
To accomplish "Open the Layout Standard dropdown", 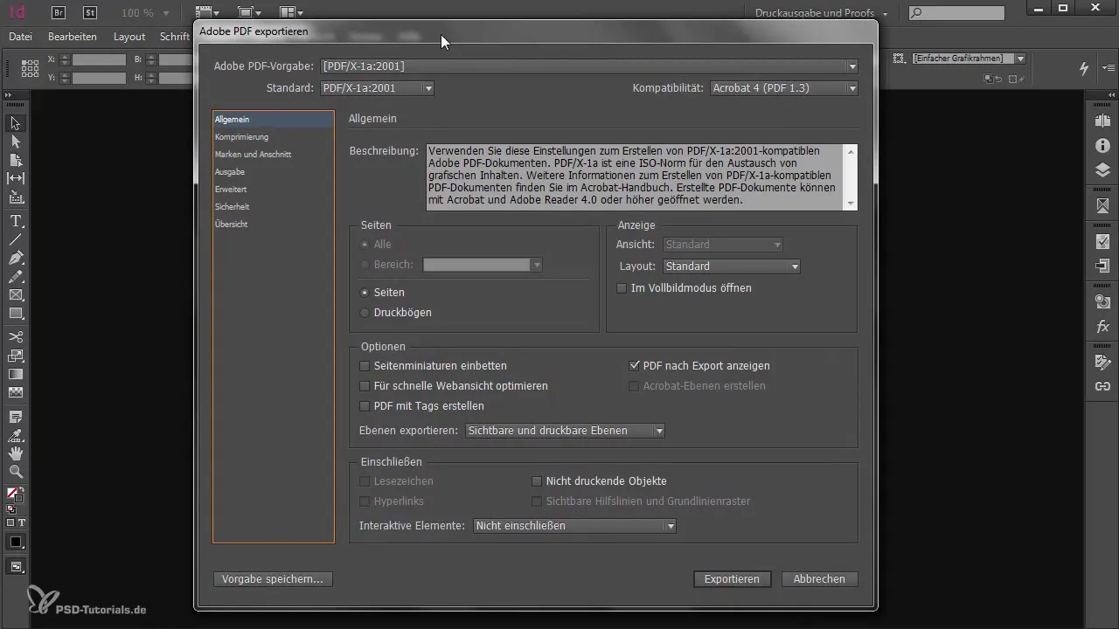I will 731,266.
